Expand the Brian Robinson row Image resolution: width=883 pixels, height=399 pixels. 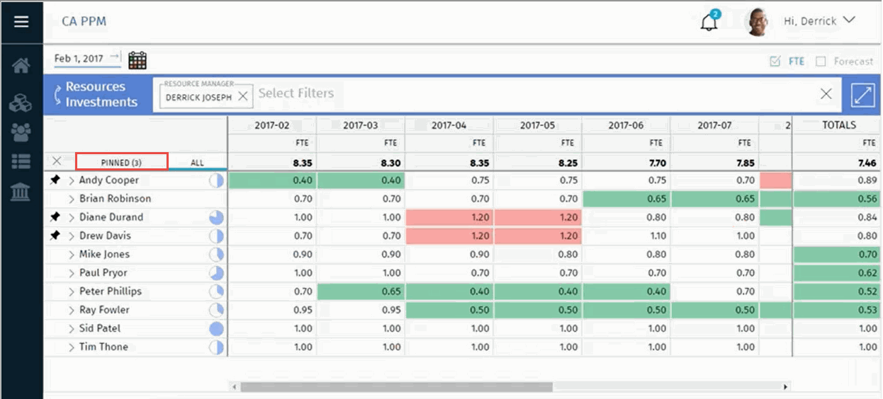click(72, 199)
